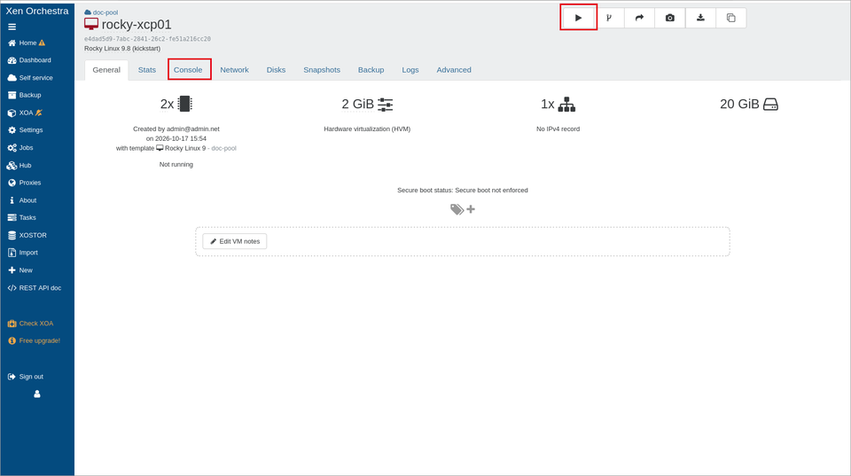This screenshot has height=476, width=851.
Task: Open the Disks tab
Action: [x=276, y=70]
